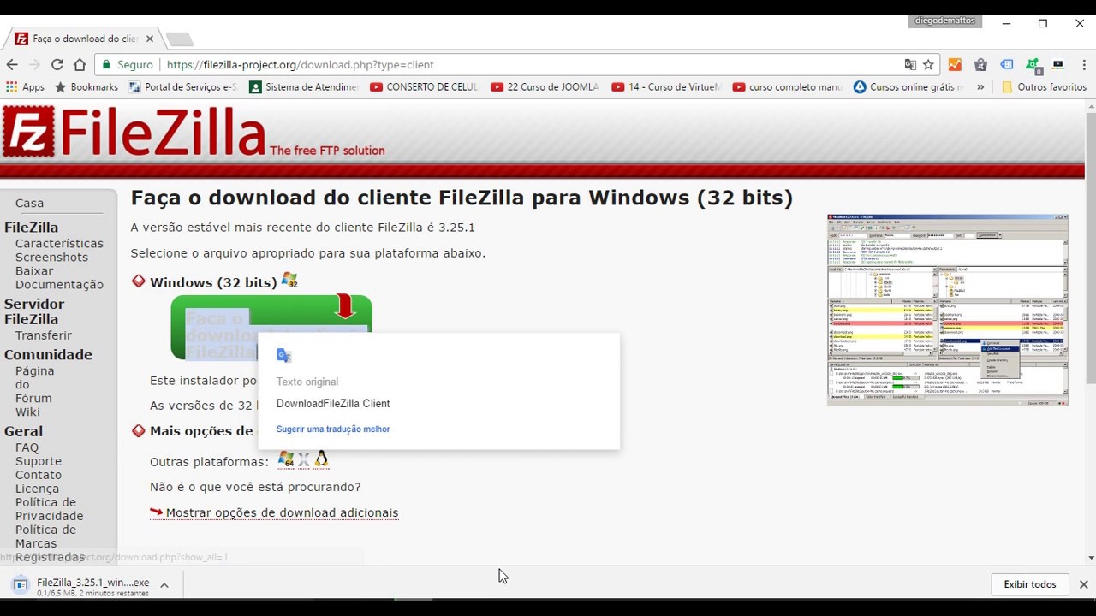Open the 22 Curso de JOOMLA bookmark
Screen dimensions: 1096x616
click(545, 86)
